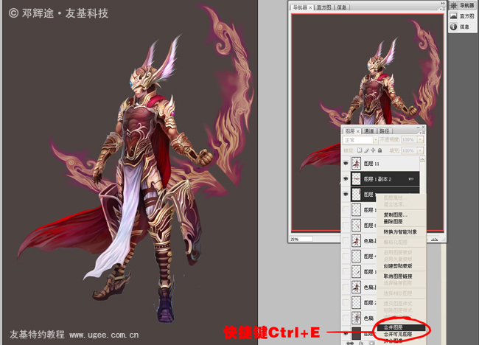Show the first 色稿 layer
This screenshot has width=479, height=345.
click(346, 241)
